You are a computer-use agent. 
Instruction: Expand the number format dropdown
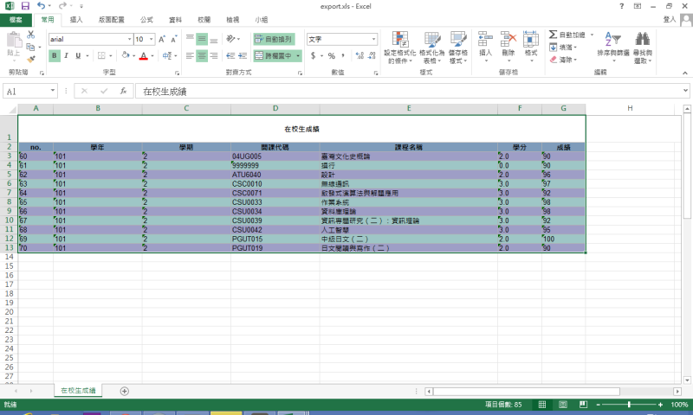pos(373,39)
